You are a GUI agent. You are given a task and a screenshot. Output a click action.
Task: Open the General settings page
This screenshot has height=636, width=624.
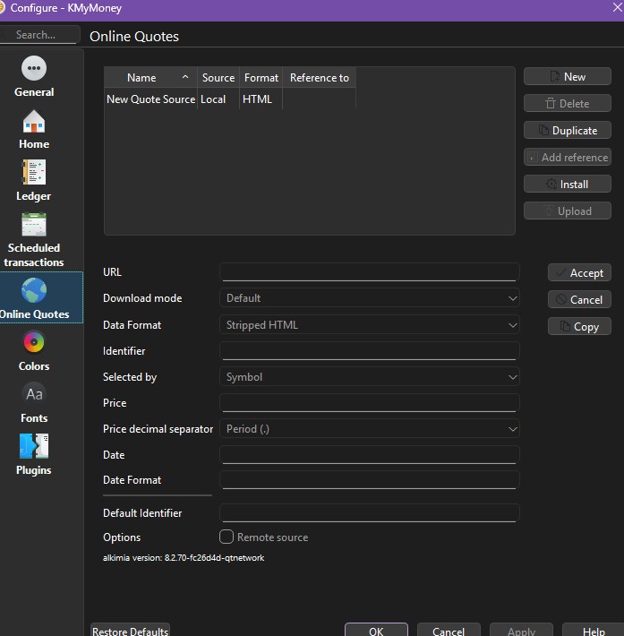[34, 77]
